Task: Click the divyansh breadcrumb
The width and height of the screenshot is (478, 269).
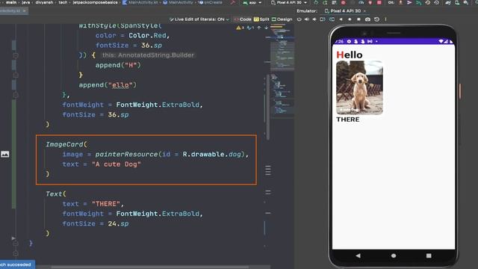Action: tap(44, 2)
